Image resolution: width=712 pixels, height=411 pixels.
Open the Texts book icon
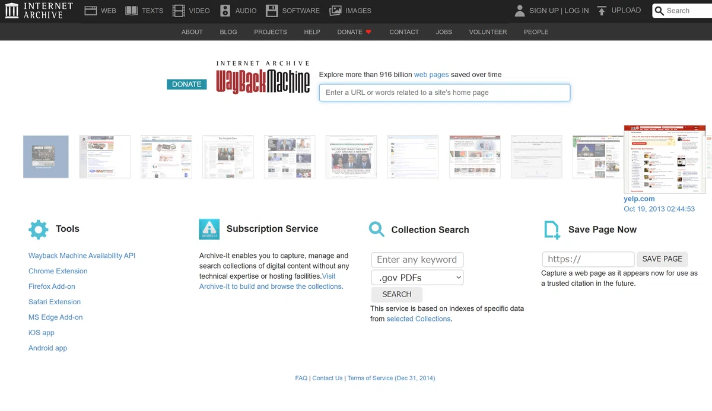pyautogui.click(x=131, y=11)
